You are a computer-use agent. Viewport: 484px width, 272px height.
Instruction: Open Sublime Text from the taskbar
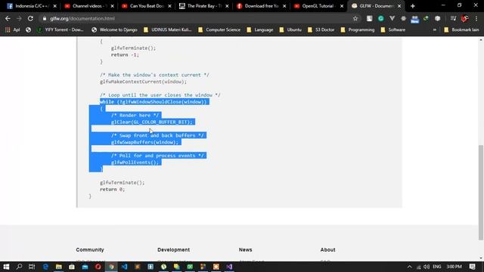pyautogui.click(x=138, y=267)
